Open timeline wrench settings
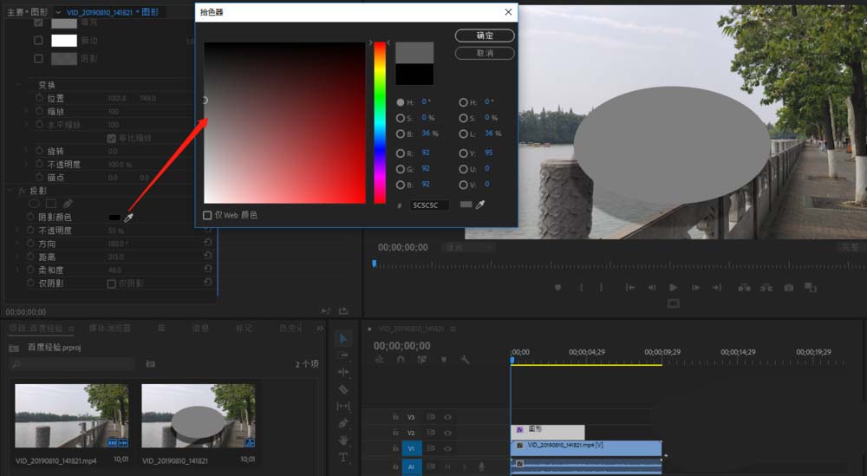 point(466,359)
